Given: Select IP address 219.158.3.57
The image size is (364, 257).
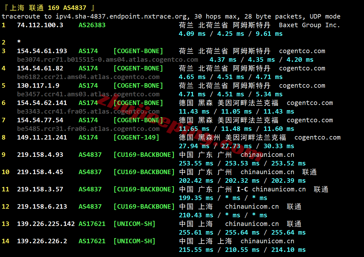Looking at the screenshot, I should pyautogui.click(x=40, y=189).
